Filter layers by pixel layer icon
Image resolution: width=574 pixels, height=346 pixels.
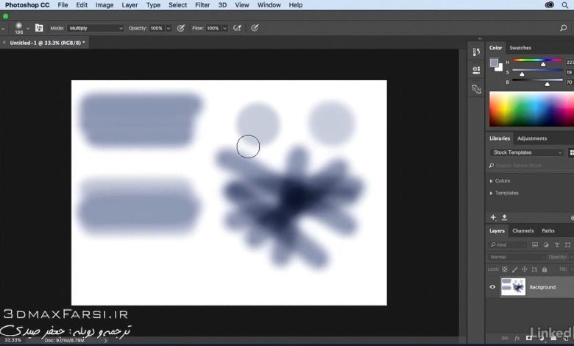coord(535,244)
